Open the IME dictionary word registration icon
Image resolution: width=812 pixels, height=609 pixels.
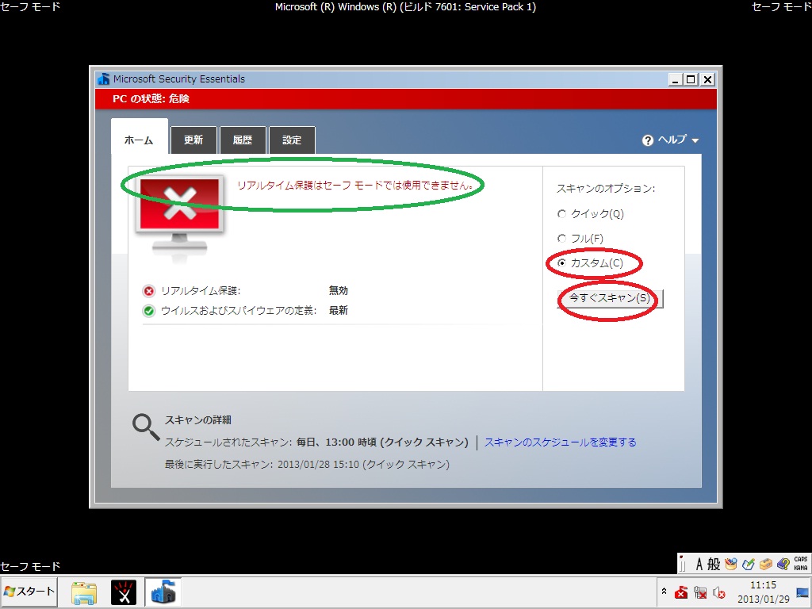[x=749, y=564]
